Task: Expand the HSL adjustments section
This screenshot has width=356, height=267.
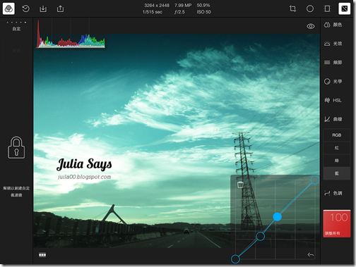Action: click(333, 100)
